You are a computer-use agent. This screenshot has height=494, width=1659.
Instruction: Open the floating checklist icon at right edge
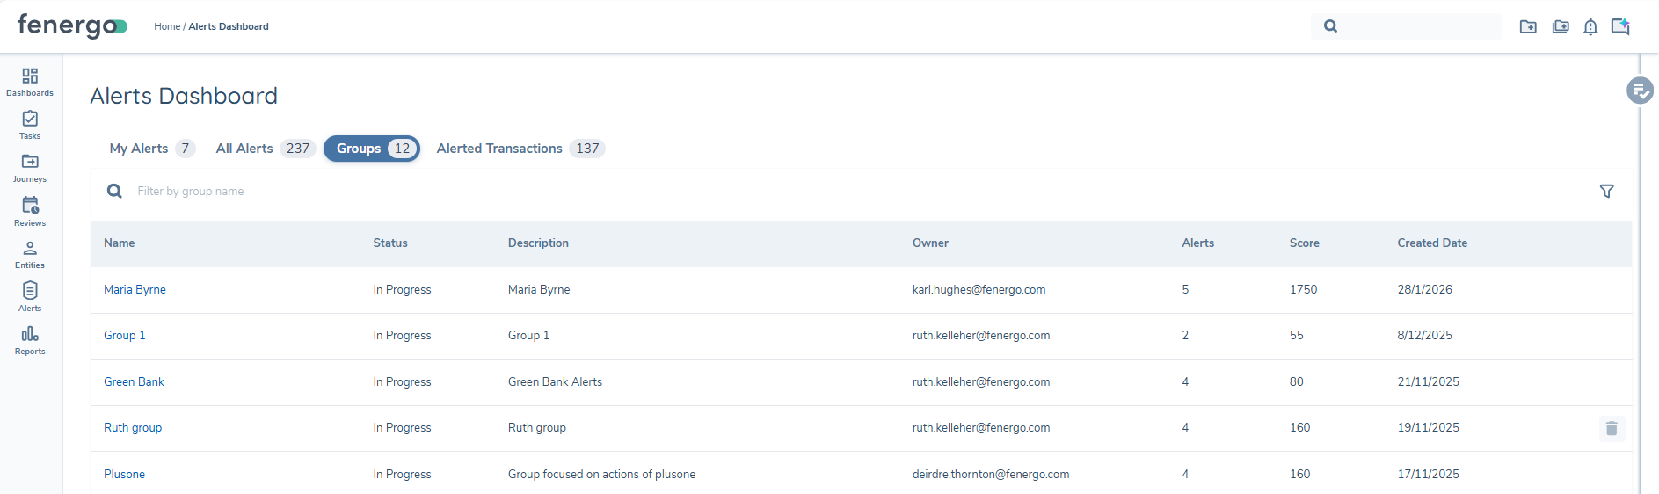click(1640, 90)
